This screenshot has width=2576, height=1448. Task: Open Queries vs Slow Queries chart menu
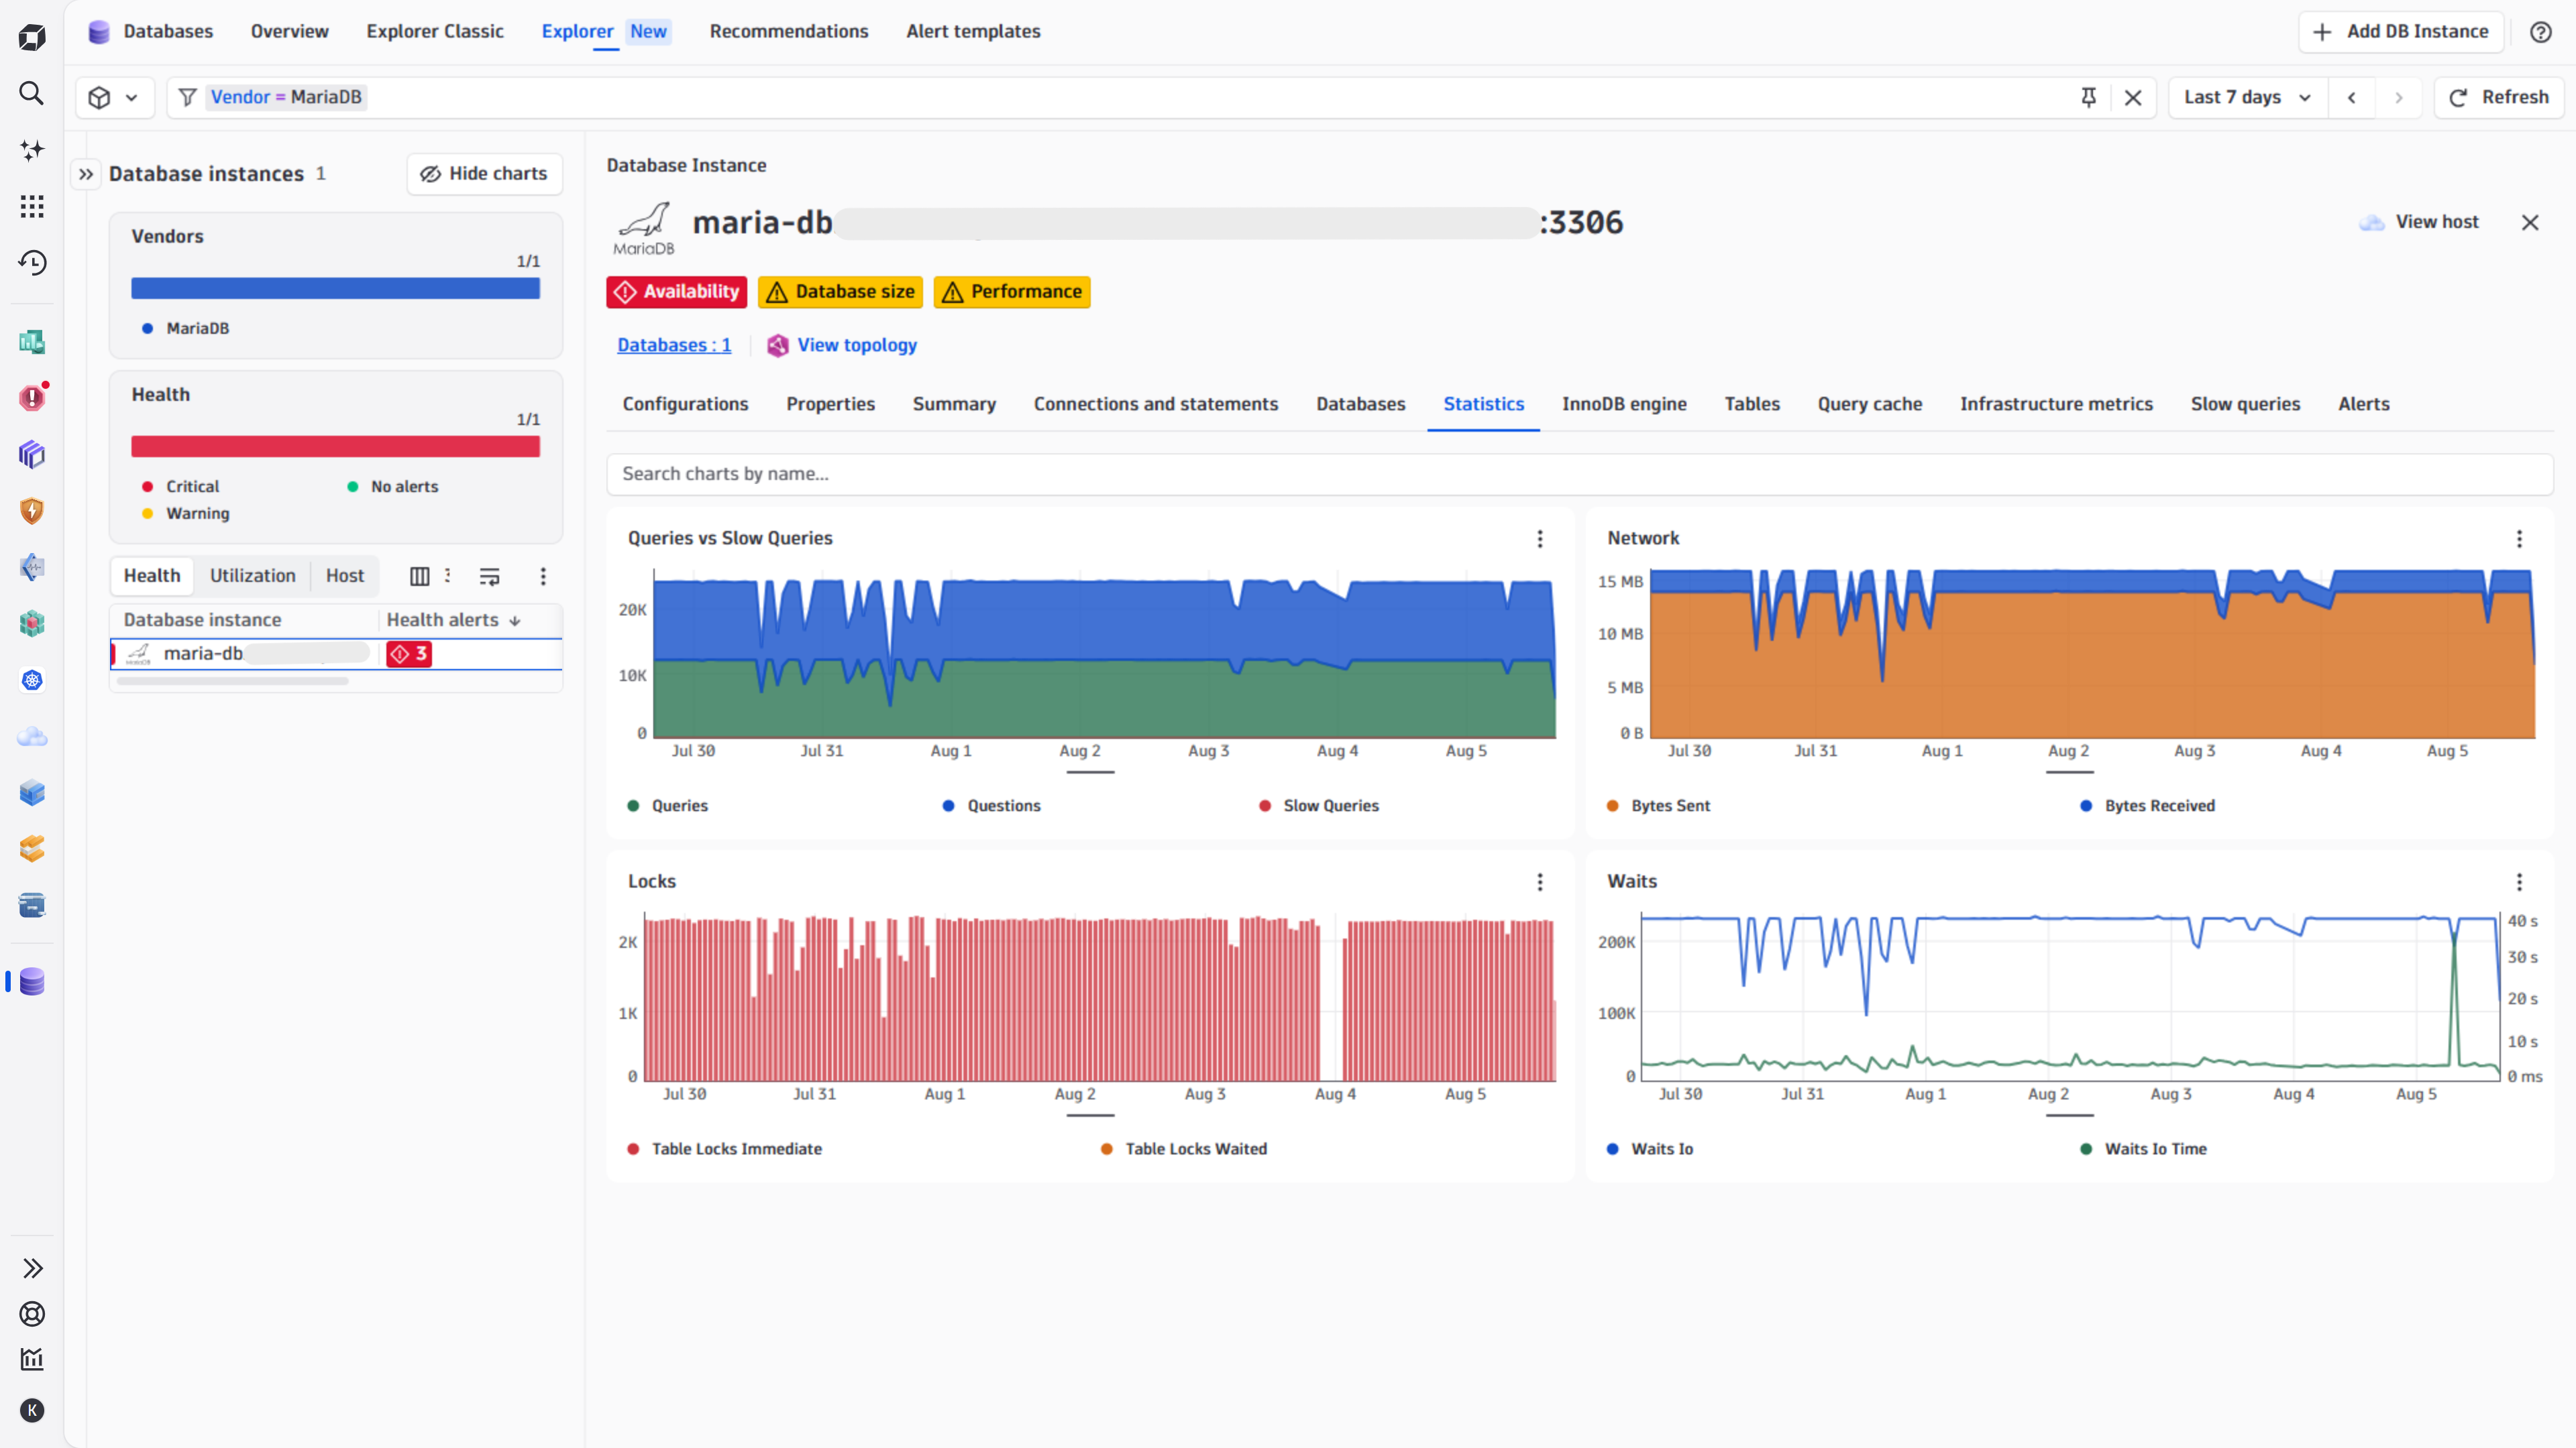click(1540, 538)
